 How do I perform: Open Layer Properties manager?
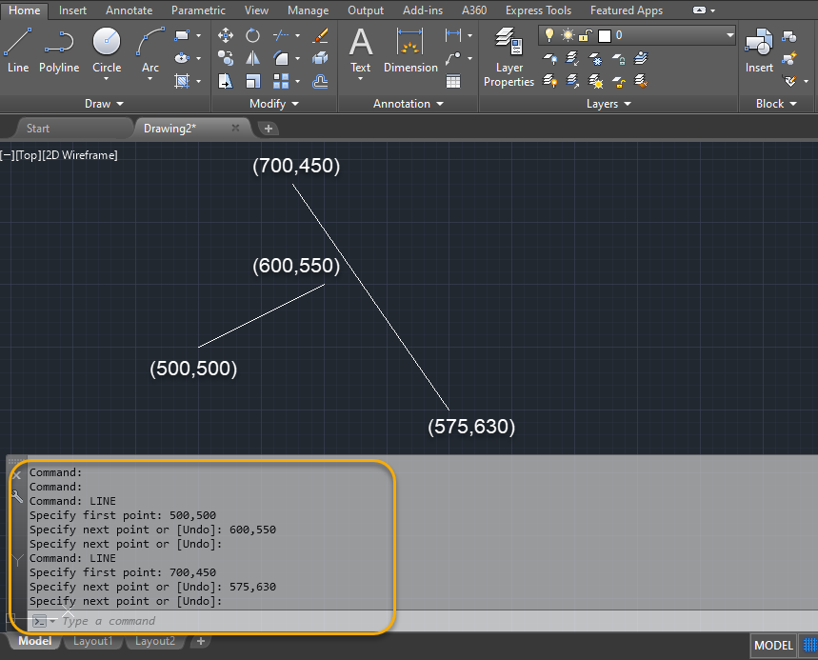[509, 57]
